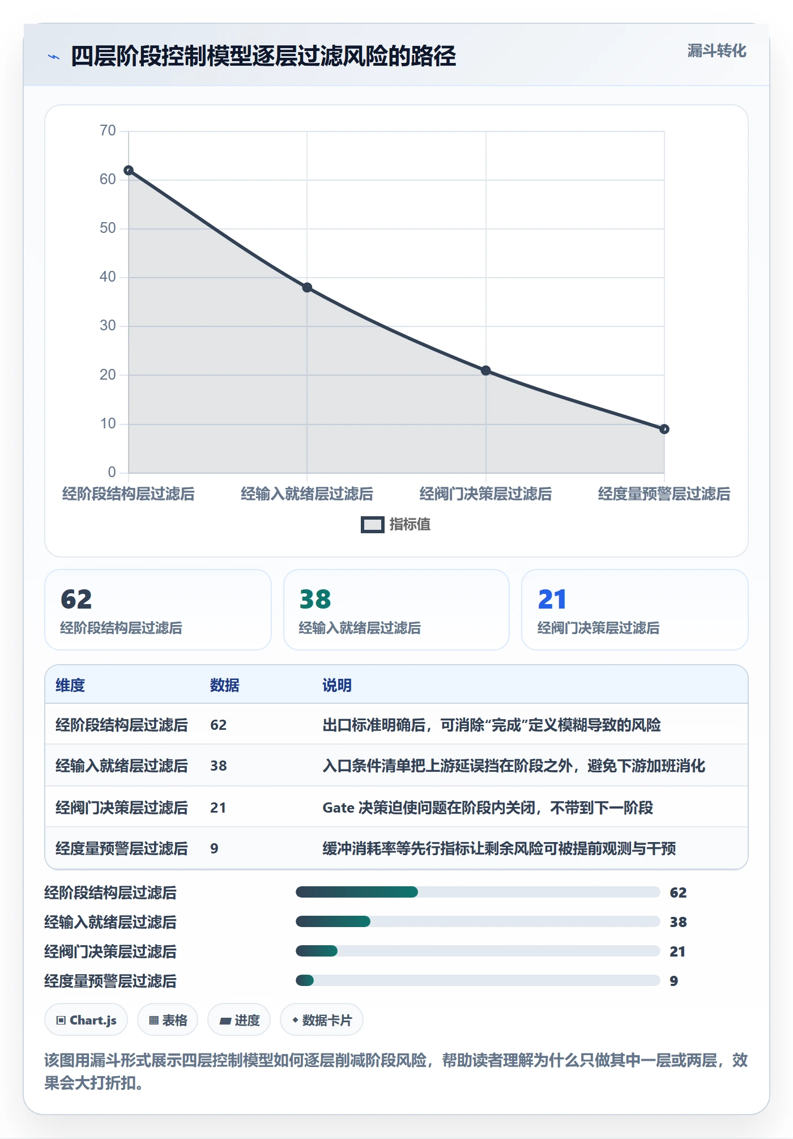
Task: Click the diamond icon in 数据卡片 chip
Action: pyautogui.click(x=295, y=1020)
